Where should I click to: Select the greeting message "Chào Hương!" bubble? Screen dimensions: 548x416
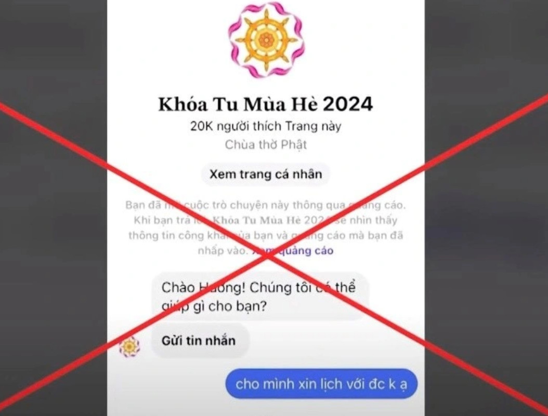(x=259, y=297)
